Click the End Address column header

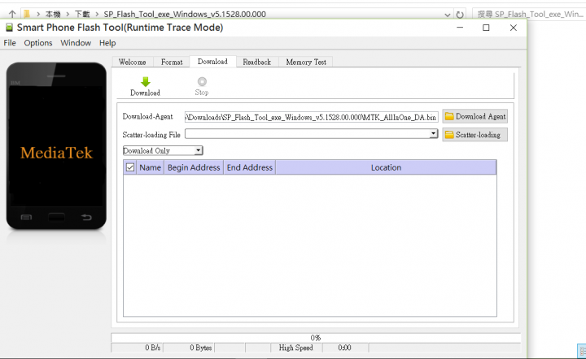coord(250,167)
